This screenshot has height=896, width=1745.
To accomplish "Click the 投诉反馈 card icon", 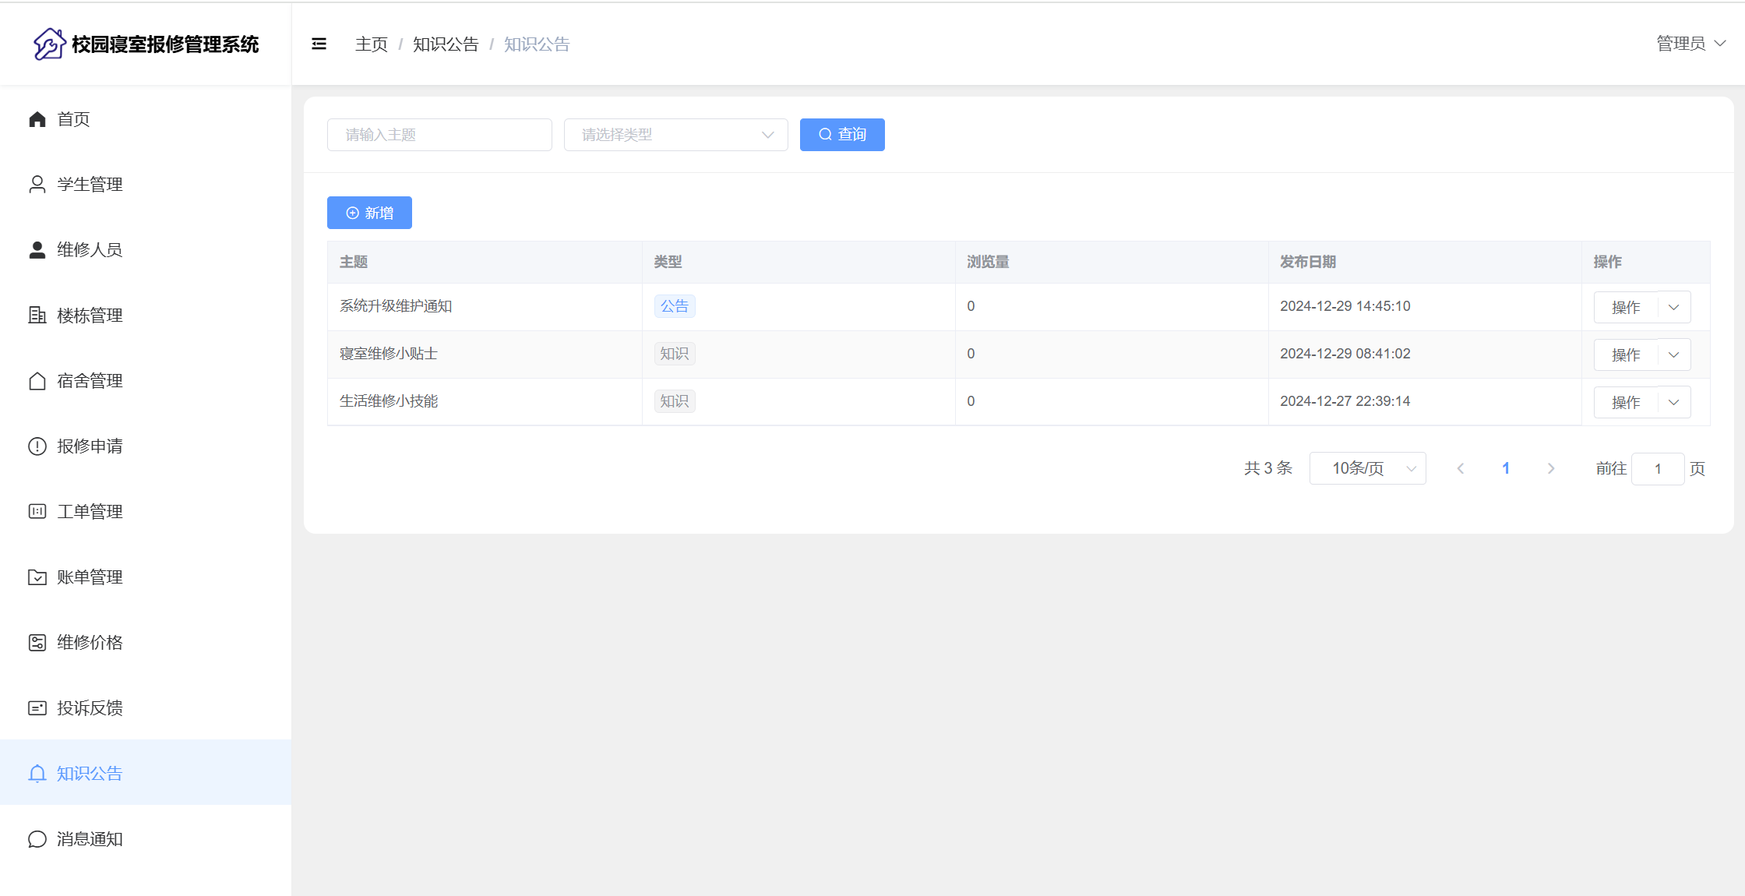I will point(37,708).
